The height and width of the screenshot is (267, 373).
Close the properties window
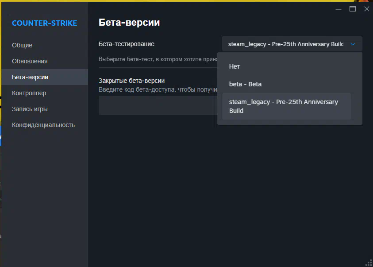[366, 9]
